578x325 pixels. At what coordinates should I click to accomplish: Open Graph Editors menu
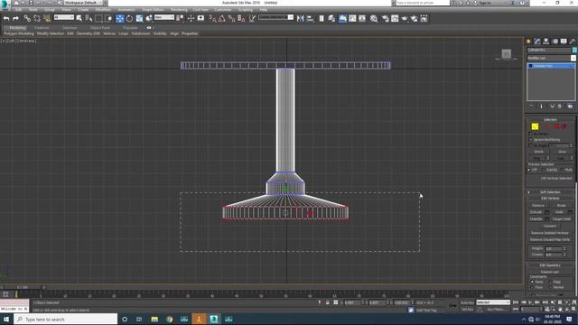[153, 10]
